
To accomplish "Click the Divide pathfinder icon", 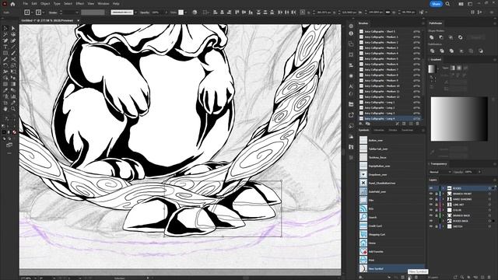I will (x=432, y=51).
